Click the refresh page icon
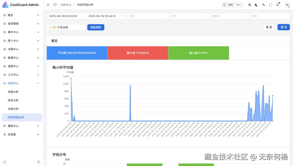 point(55,5)
